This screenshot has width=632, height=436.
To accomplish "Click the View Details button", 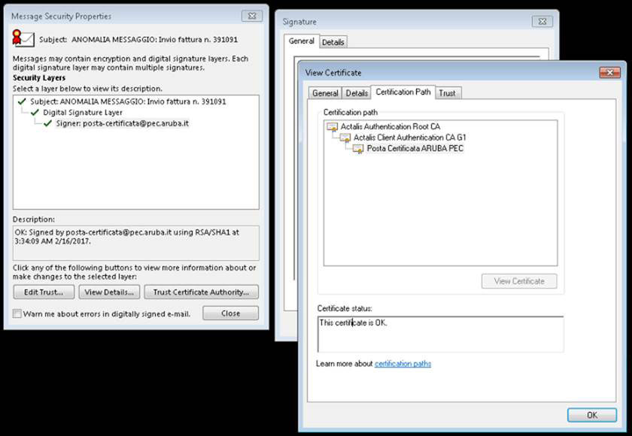I will [x=109, y=292].
